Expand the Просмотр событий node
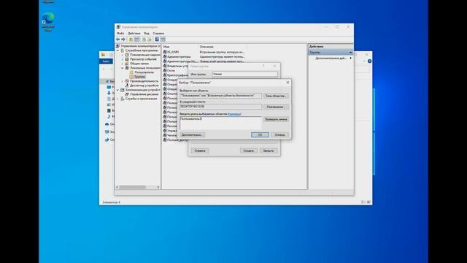This screenshot has height=263, width=467. point(123,59)
